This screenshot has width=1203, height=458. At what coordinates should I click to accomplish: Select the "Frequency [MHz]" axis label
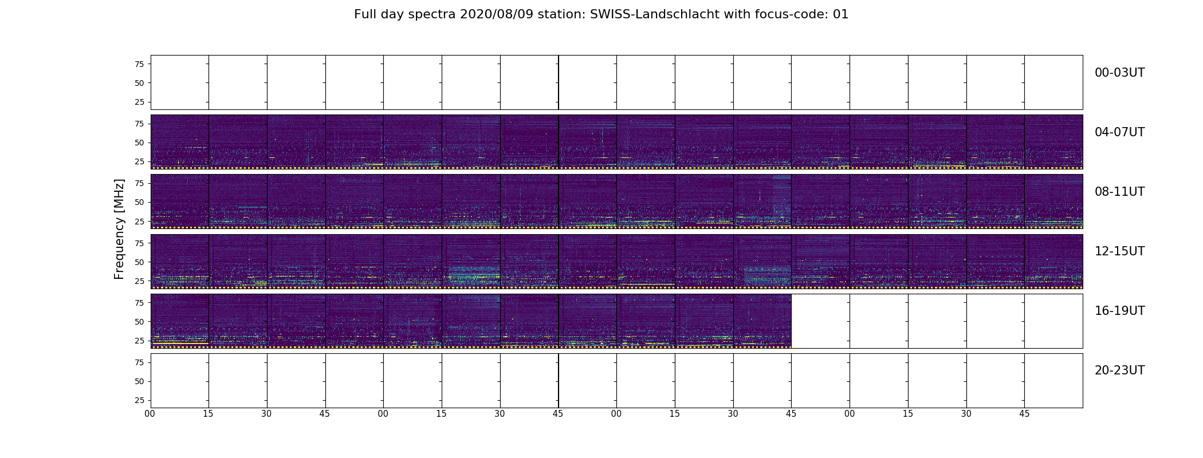tap(119, 229)
